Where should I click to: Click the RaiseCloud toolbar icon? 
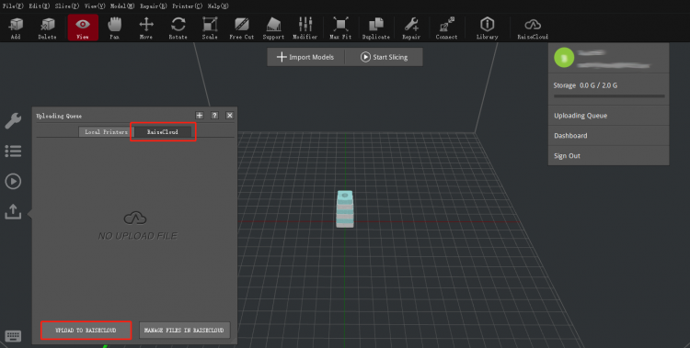(533, 28)
